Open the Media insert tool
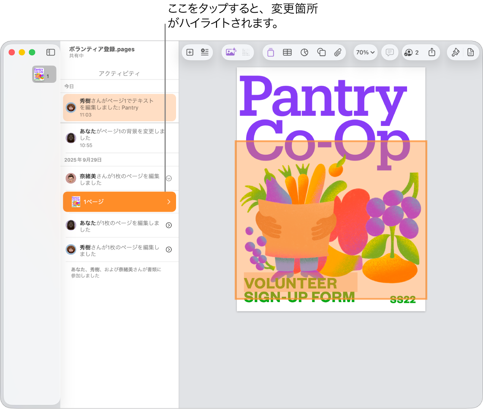 tap(231, 52)
